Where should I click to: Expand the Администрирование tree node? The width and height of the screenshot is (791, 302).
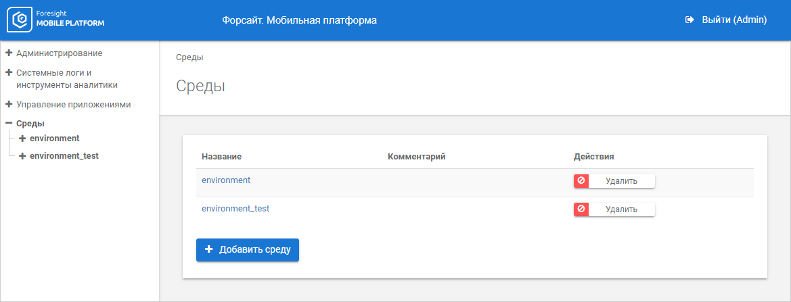coord(9,53)
